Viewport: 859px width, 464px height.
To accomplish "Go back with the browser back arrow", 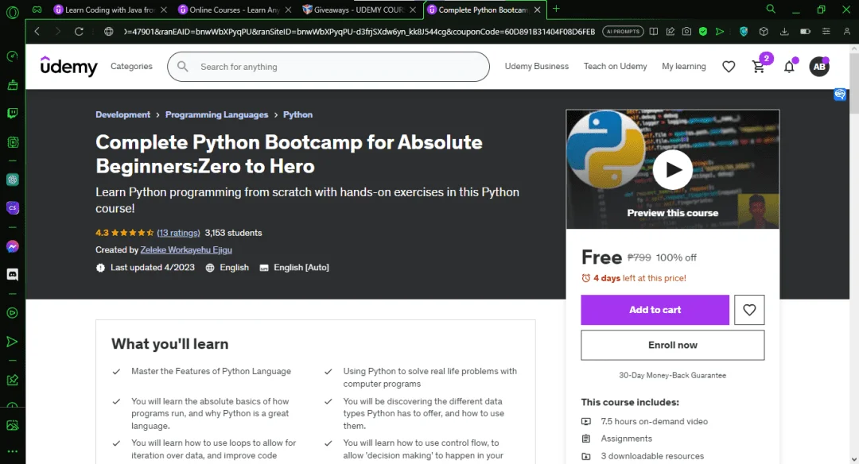I will click(37, 32).
